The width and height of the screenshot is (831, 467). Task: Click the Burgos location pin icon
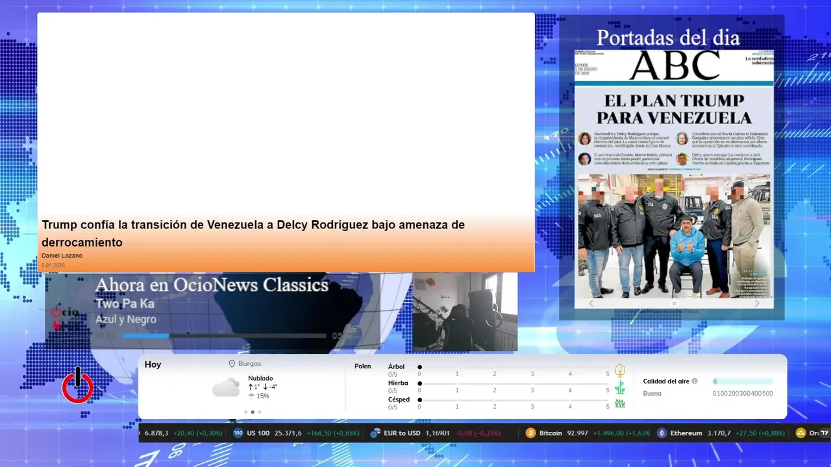point(232,364)
